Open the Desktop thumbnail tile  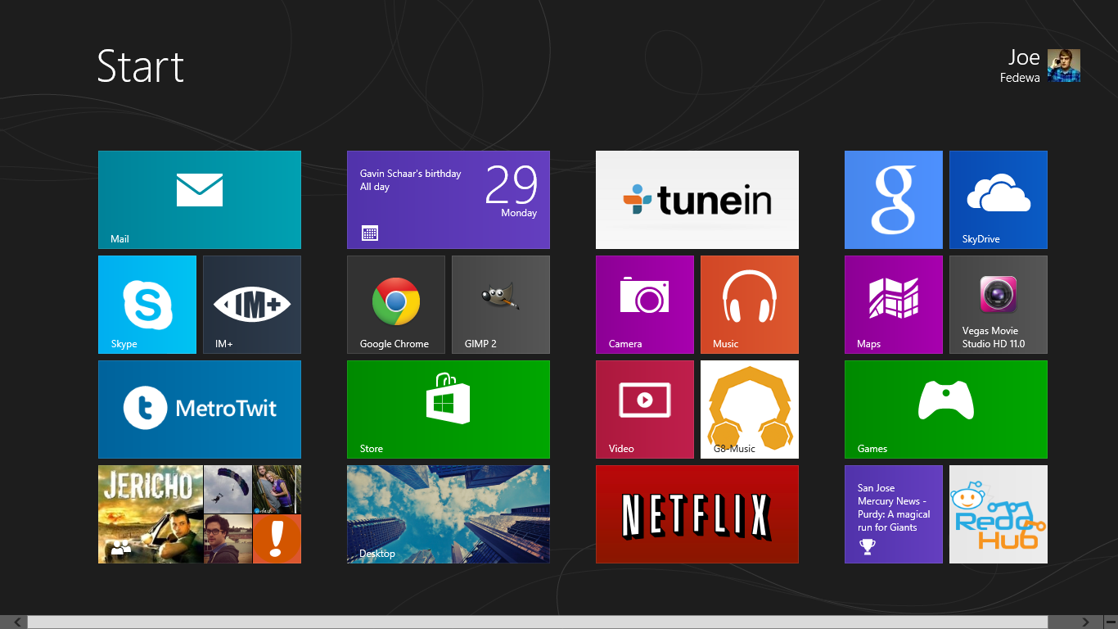point(449,514)
